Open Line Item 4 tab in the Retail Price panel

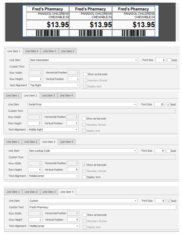[x=66, y=96]
